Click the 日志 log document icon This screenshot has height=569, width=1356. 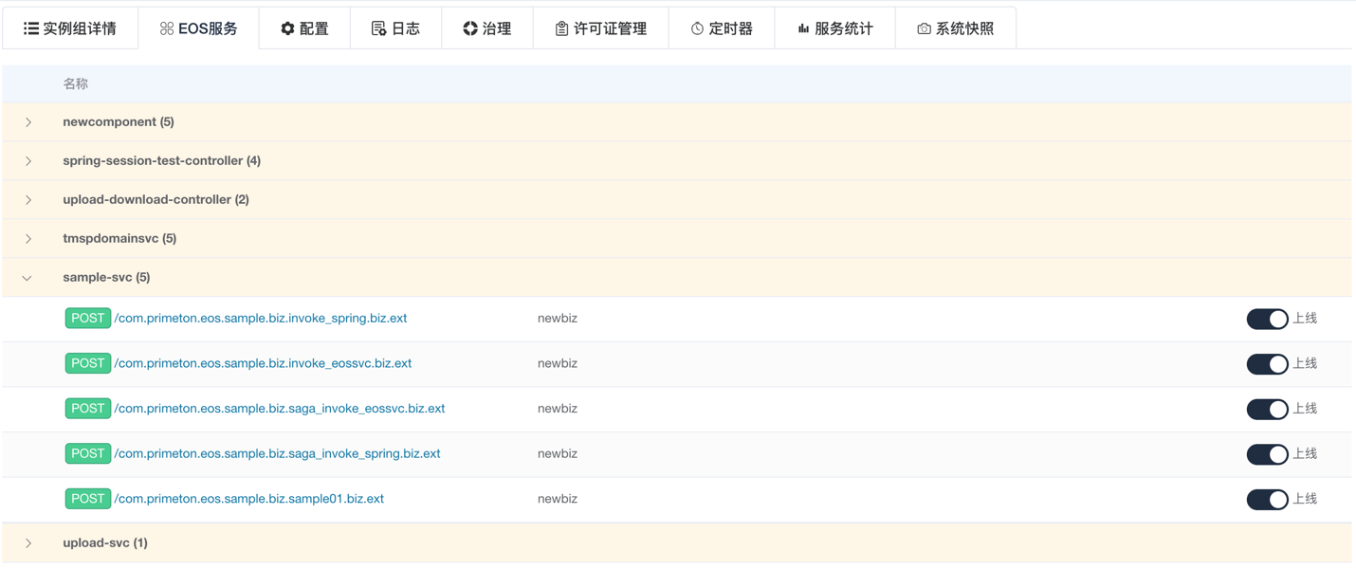pyautogui.click(x=378, y=28)
